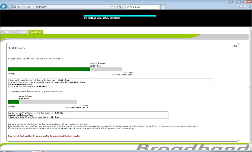Open a new blank browser tab

point(163,7)
